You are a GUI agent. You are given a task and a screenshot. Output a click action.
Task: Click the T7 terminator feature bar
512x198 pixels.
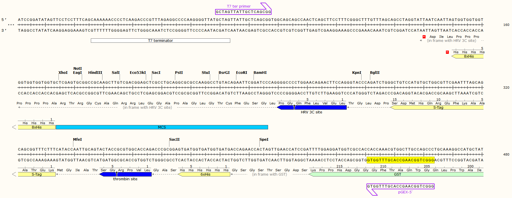160,41
